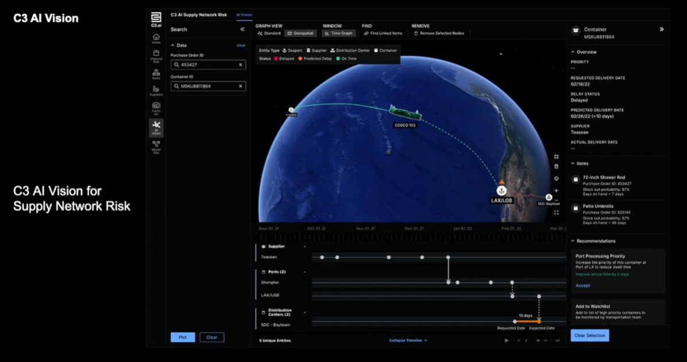Toggle the Time Graph window

(339, 33)
